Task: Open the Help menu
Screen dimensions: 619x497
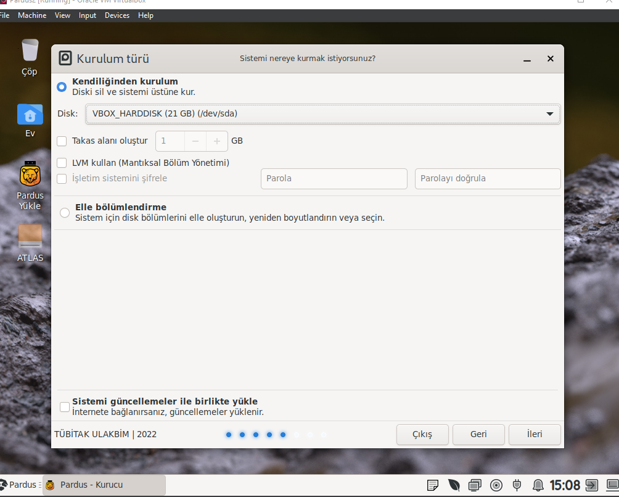Action: pyautogui.click(x=146, y=15)
